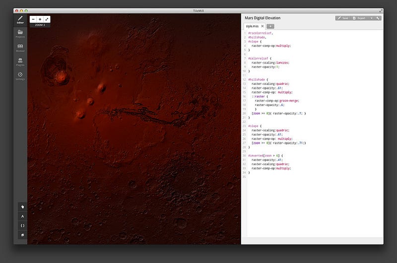Click the ::raster { line
Image resolution: width=397 pixels, height=263 pixels.
(260, 96)
